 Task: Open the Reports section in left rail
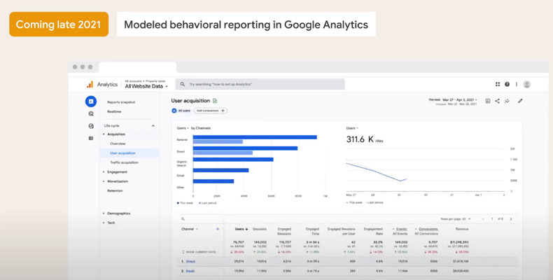90,101
